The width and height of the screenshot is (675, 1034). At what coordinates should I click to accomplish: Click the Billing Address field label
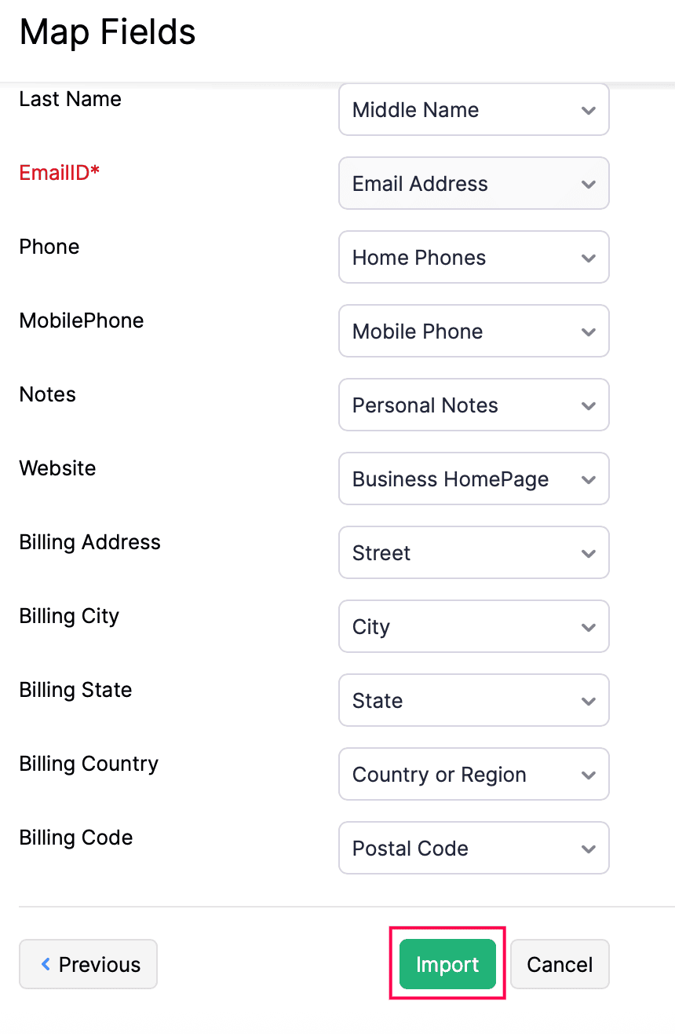pyautogui.click(x=89, y=542)
